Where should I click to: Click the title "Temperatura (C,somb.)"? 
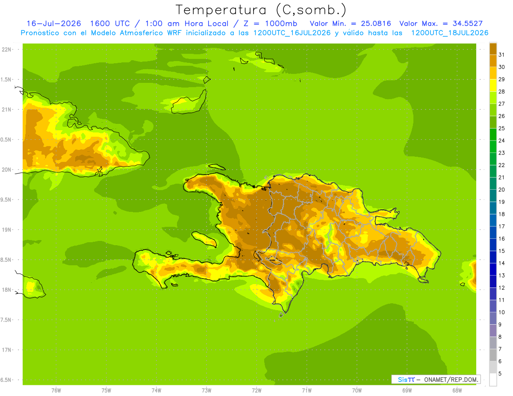tap(261, 10)
